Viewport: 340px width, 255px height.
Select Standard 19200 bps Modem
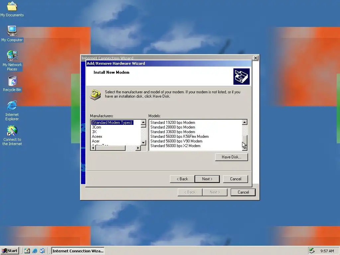pyautogui.click(x=173, y=123)
